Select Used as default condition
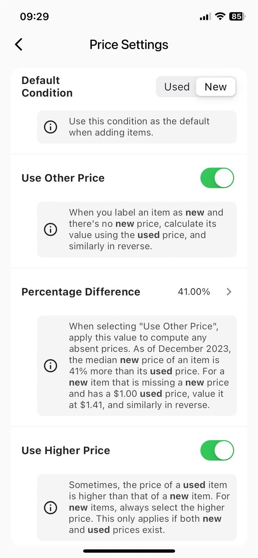 click(x=177, y=87)
